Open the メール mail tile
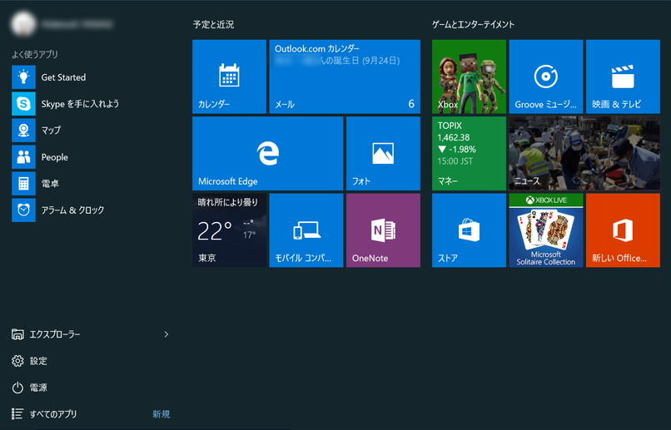The height and width of the screenshot is (430, 671). tap(345, 77)
